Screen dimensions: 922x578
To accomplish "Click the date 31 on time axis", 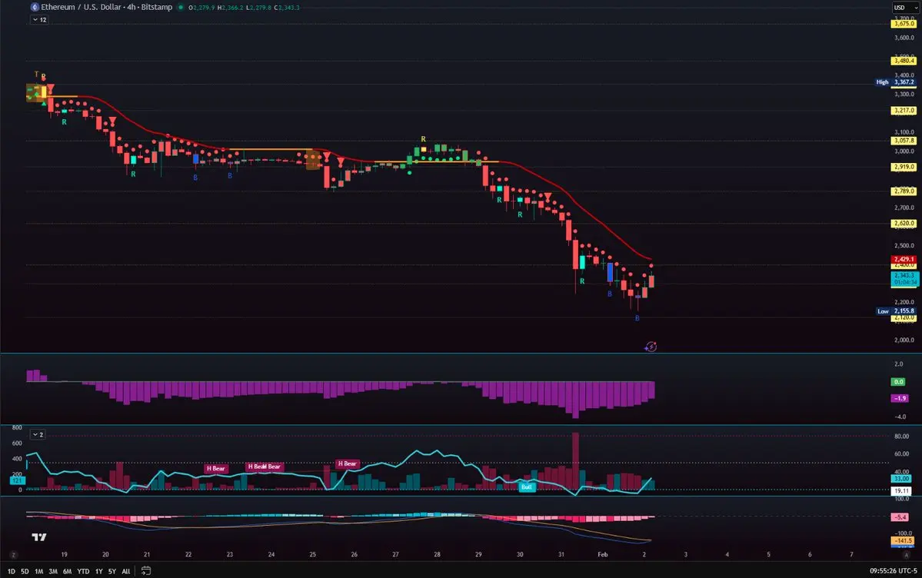I will point(561,554).
